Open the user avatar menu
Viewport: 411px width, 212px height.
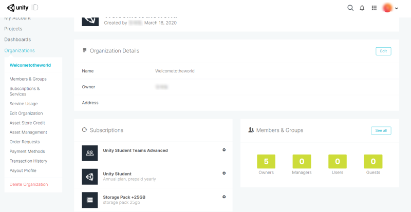pos(387,8)
